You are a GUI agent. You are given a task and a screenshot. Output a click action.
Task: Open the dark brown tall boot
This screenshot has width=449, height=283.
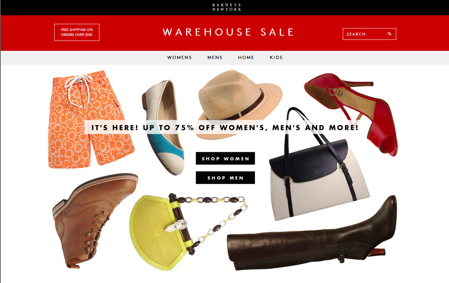tap(312, 235)
